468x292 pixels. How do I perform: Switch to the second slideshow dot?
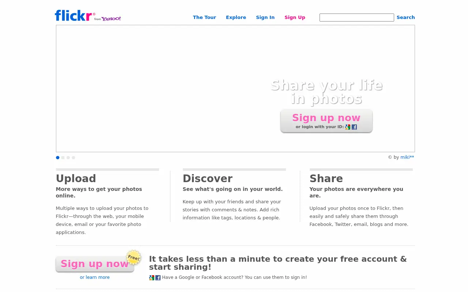(63, 158)
